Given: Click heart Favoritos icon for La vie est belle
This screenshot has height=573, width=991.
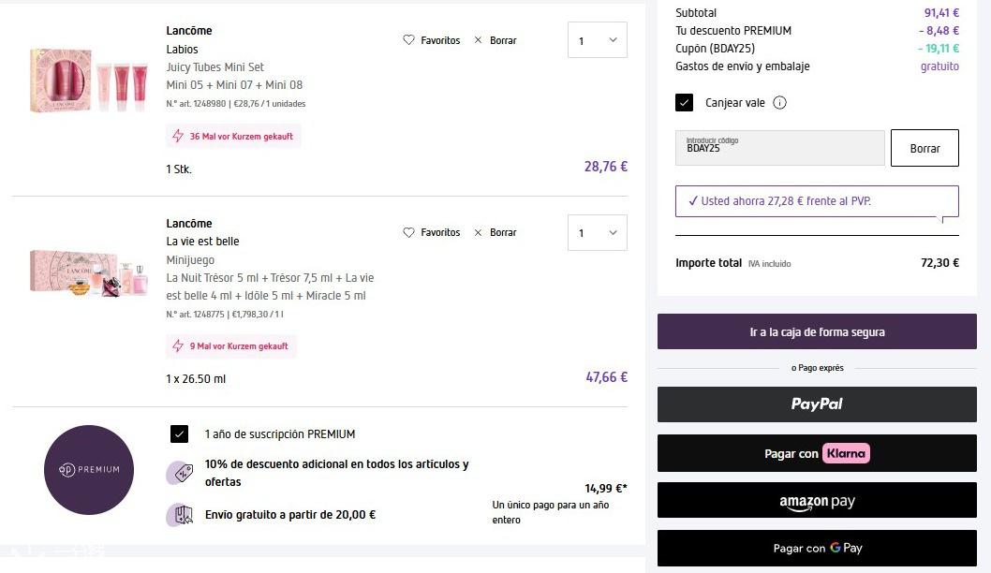Looking at the screenshot, I should (x=408, y=232).
